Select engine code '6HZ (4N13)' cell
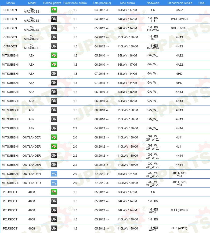 click(x=179, y=228)
